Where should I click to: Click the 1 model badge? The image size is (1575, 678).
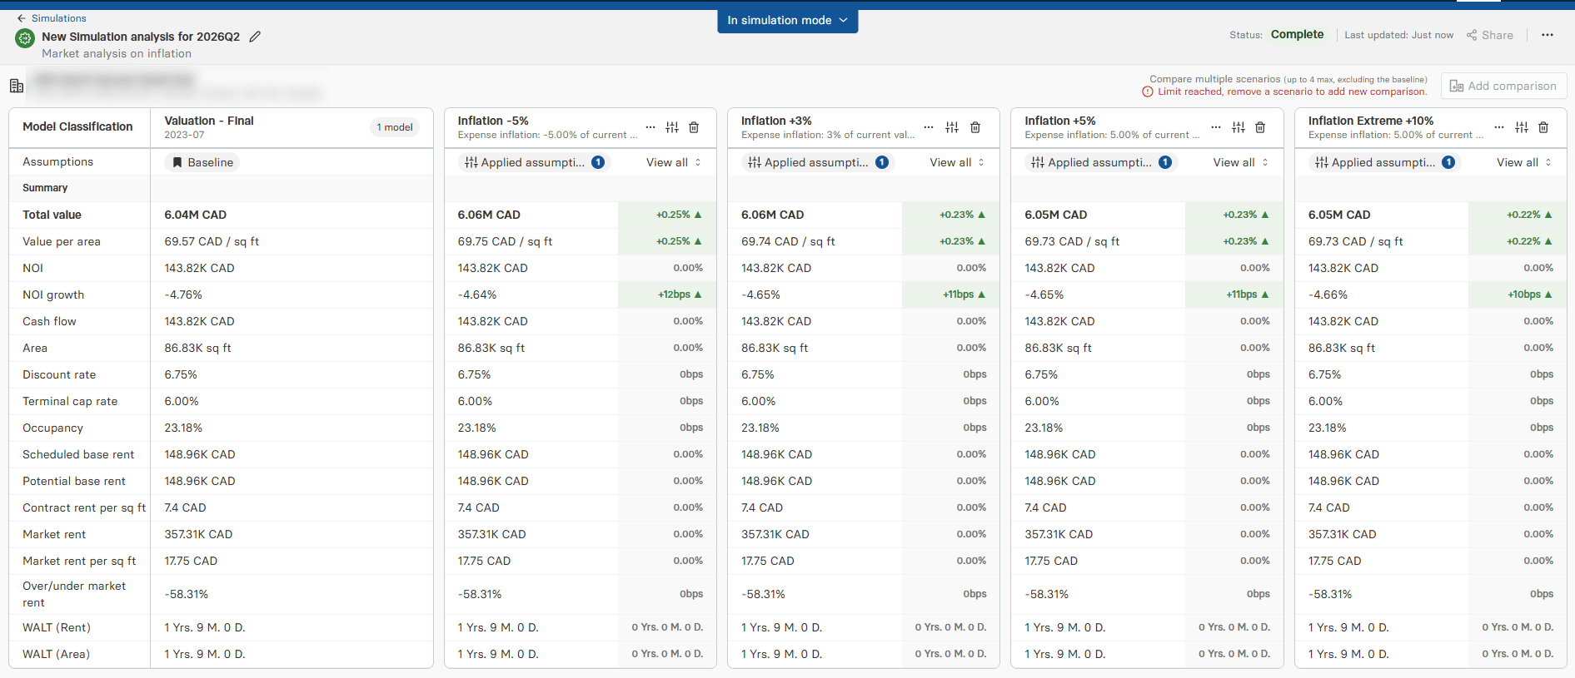pyautogui.click(x=394, y=127)
